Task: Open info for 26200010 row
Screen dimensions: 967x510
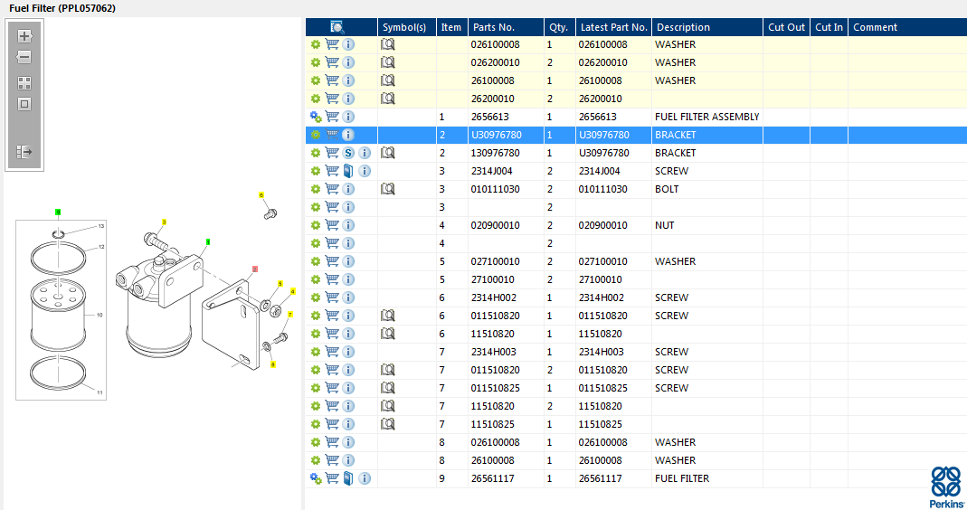Action: point(348,99)
